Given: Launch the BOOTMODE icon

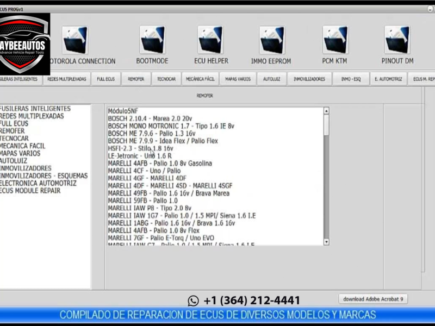Looking at the screenshot, I should coord(152,40).
